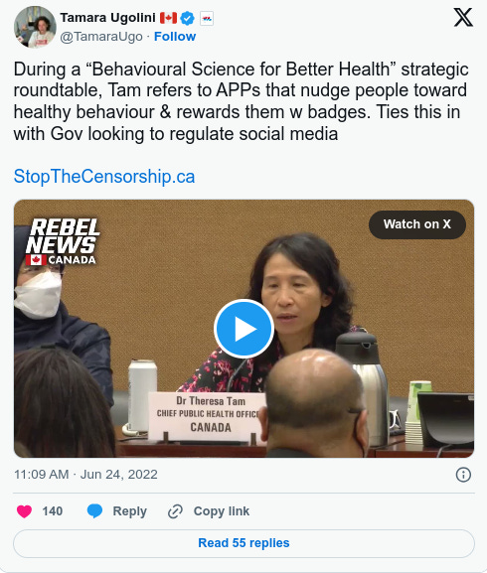Click the Copy link label

pyautogui.click(x=222, y=510)
